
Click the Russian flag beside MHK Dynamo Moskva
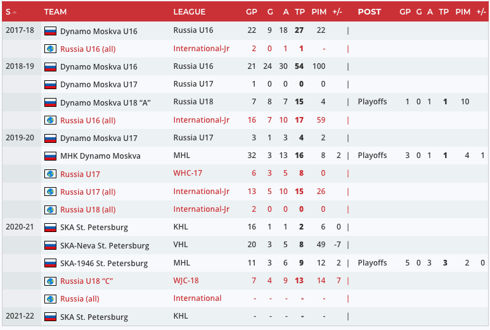[51, 156]
